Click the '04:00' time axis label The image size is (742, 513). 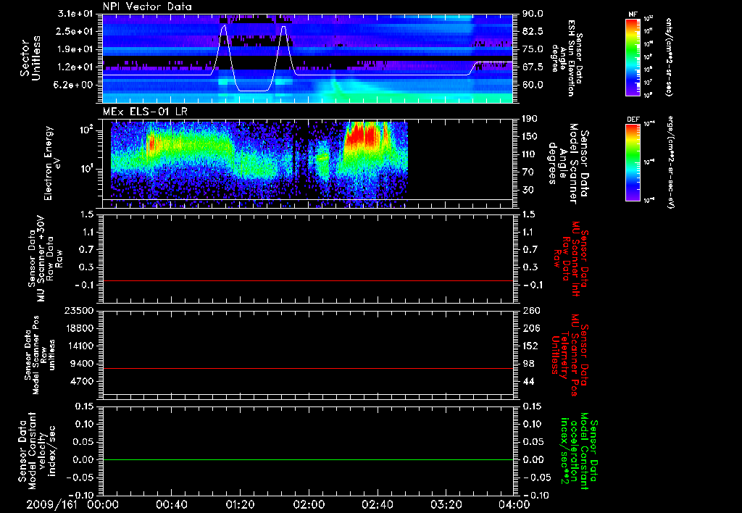tap(514, 505)
